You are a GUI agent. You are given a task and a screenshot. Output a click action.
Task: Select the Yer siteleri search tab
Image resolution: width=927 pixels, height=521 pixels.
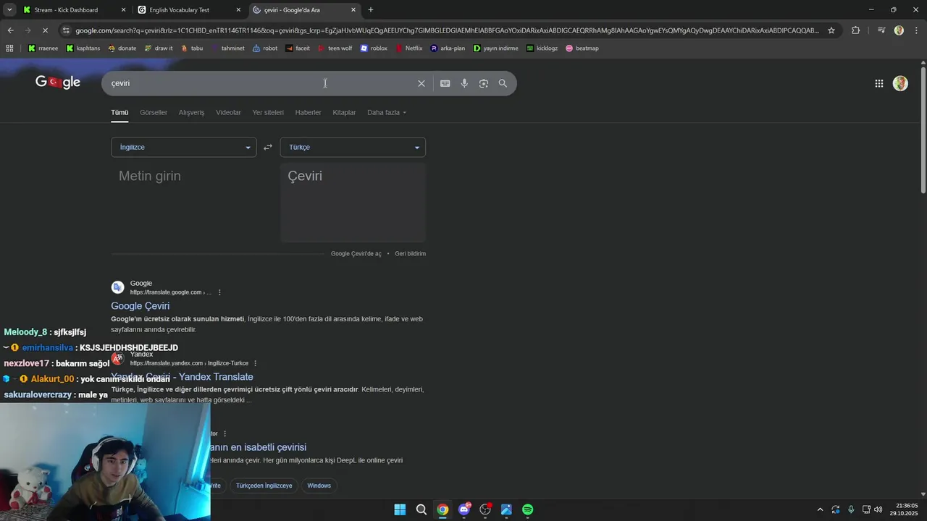point(268,112)
